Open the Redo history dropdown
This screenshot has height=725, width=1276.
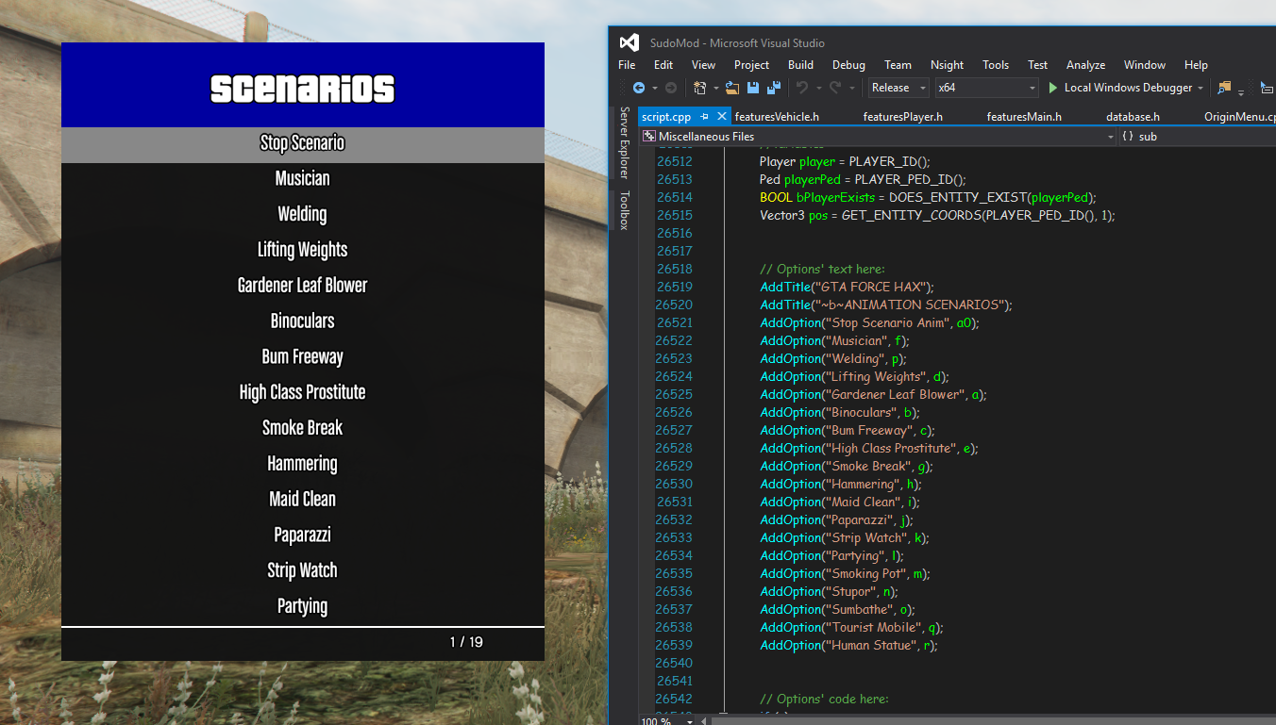click(852, 88)
